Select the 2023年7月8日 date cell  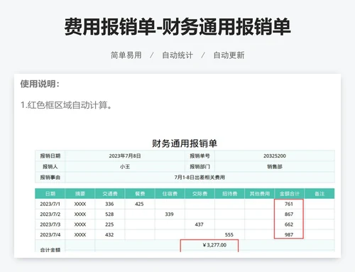tap(125, 156)
